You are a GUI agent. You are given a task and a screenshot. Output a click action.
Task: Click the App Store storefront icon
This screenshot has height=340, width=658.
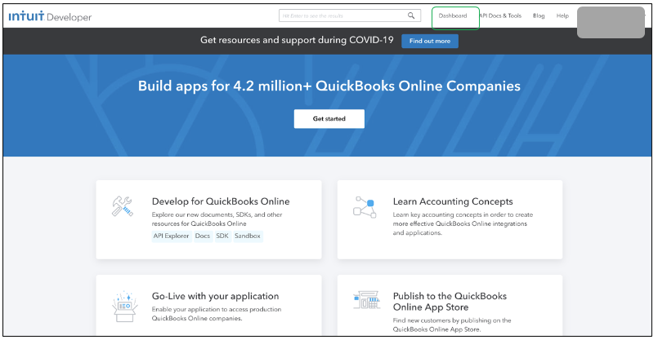[x=367, y=300]
